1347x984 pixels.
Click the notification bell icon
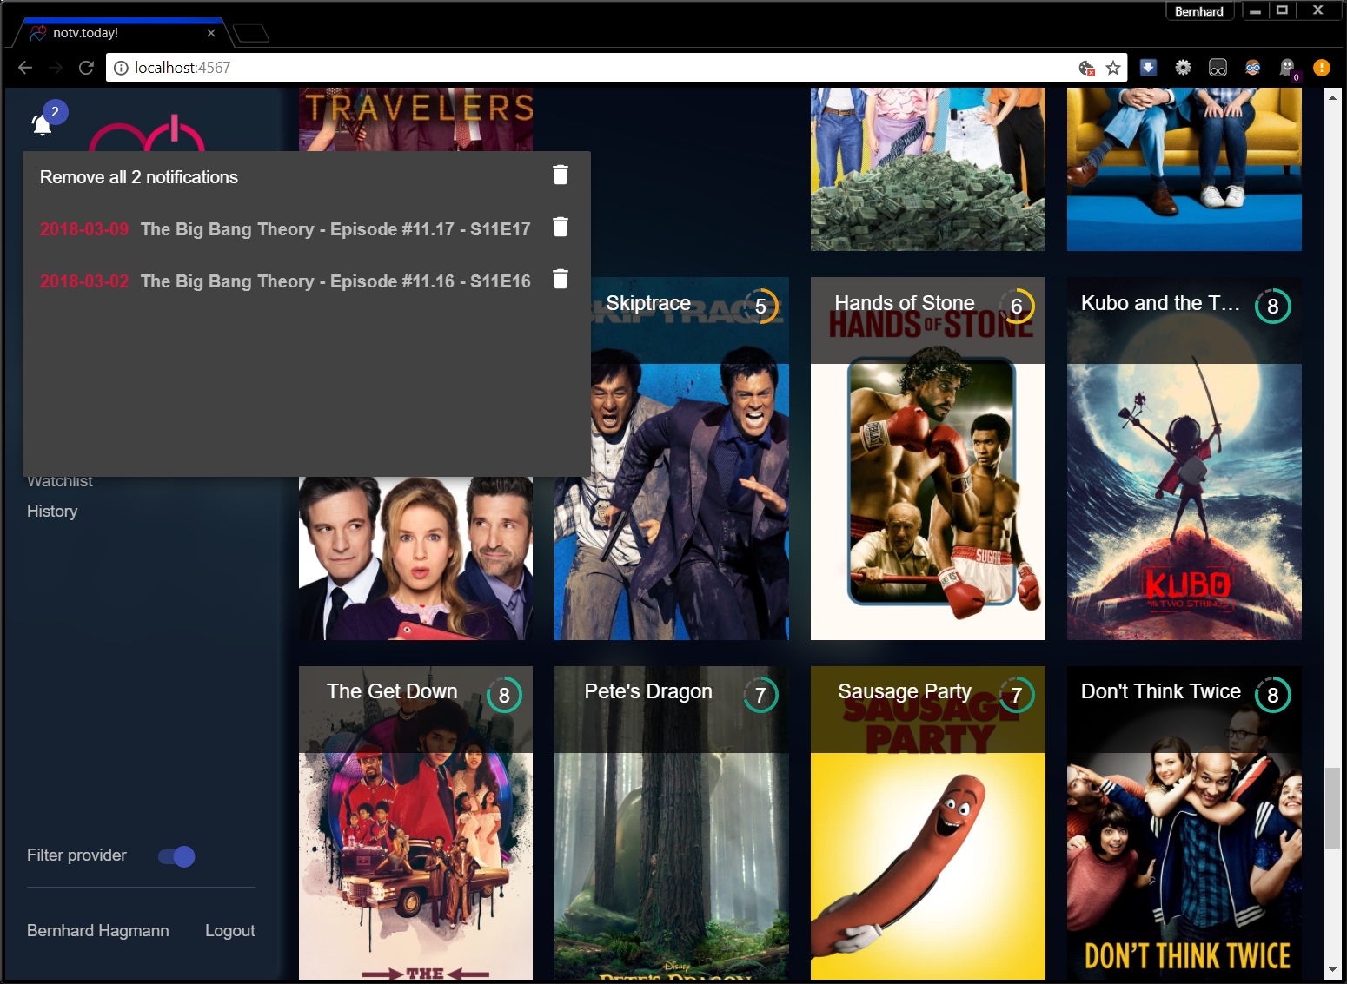[42, 125]
